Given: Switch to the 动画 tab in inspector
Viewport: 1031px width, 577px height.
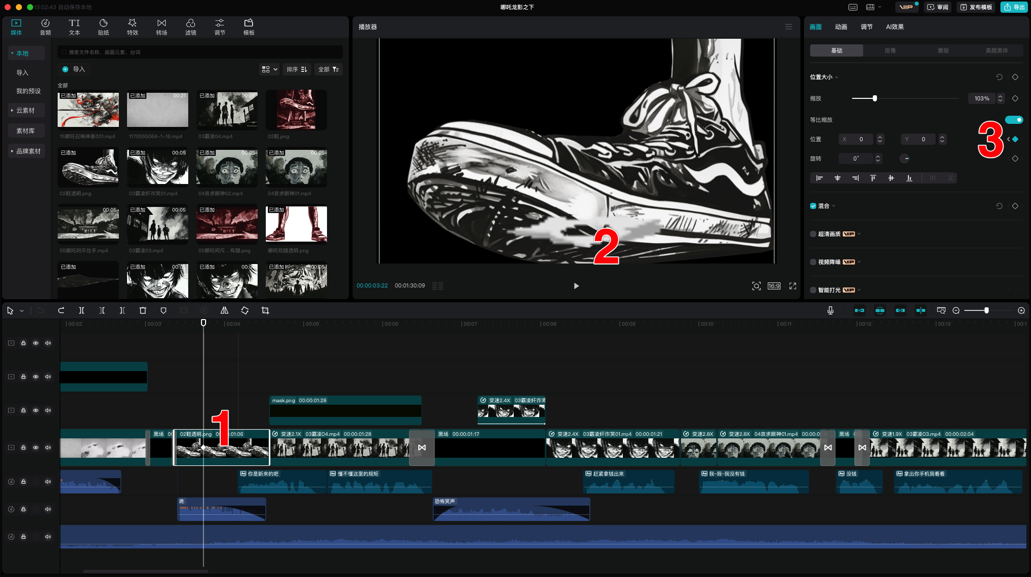Looking at the screenshot, I should (841, 27).
